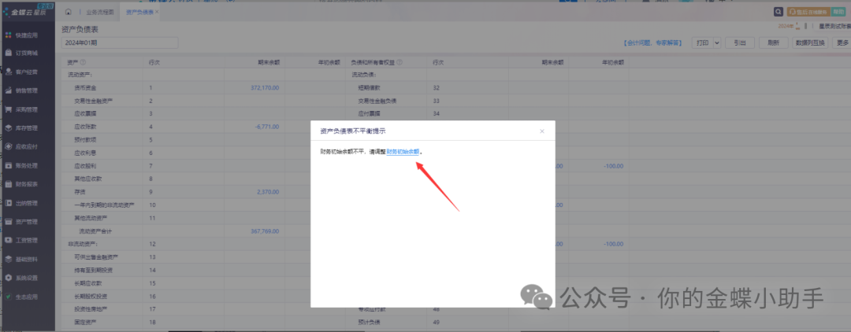The width and height of the screenshot is (851, 332).
Task: Open the 2024年01期 period selector
Action: tap(120, 42)
